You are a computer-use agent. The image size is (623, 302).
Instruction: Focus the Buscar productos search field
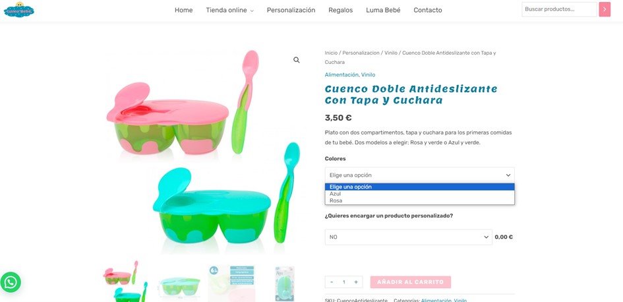(x=559, y=9)
